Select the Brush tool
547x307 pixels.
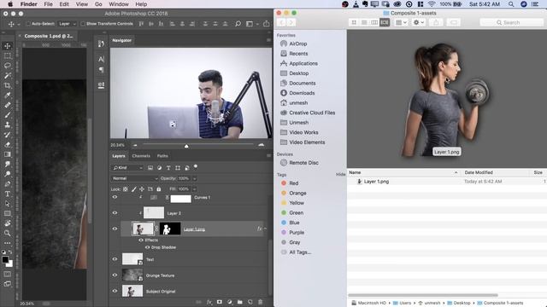click(8, 114)
